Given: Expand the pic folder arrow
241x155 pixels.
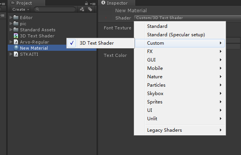Looking at the screenshot, I should coord(11,23).
